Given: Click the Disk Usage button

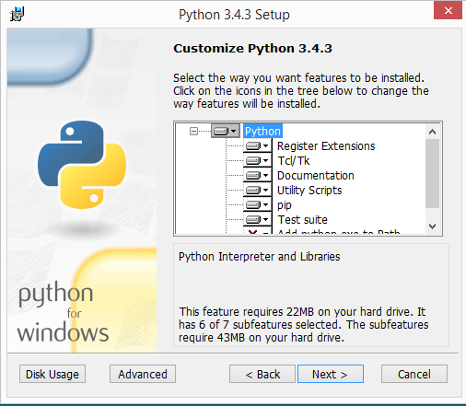Looking at the screenshot, I should coord(52,374).
